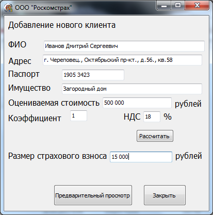Click the window title ООО "Роскомстрах"
This screenshot has width=213, height=215.
point(43,8)
